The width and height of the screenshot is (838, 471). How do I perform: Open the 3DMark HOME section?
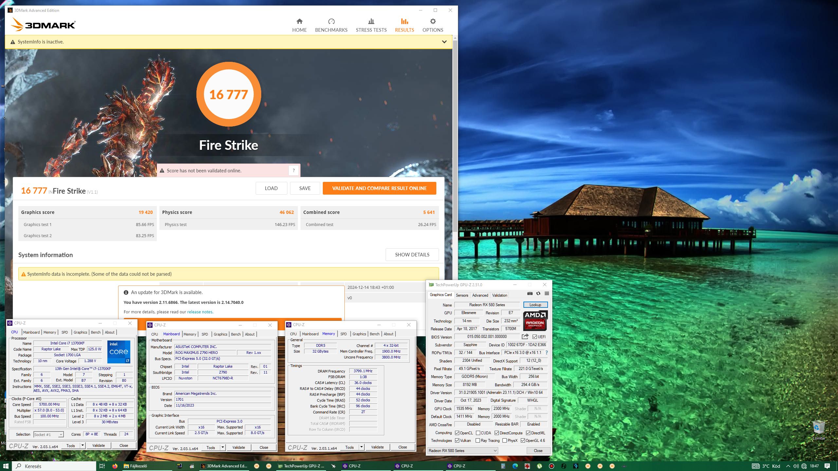pos(299,26)
